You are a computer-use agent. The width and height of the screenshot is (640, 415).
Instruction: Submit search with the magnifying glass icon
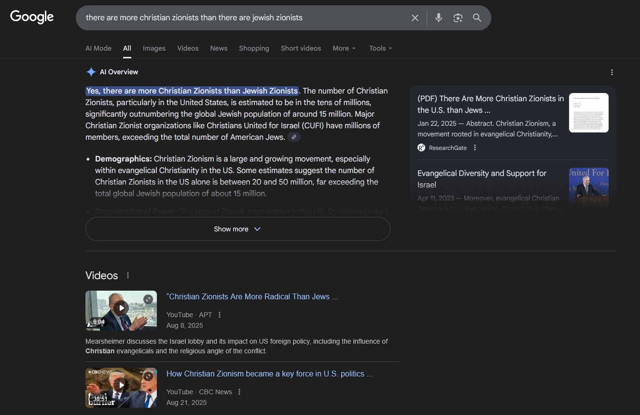point(477,18)
